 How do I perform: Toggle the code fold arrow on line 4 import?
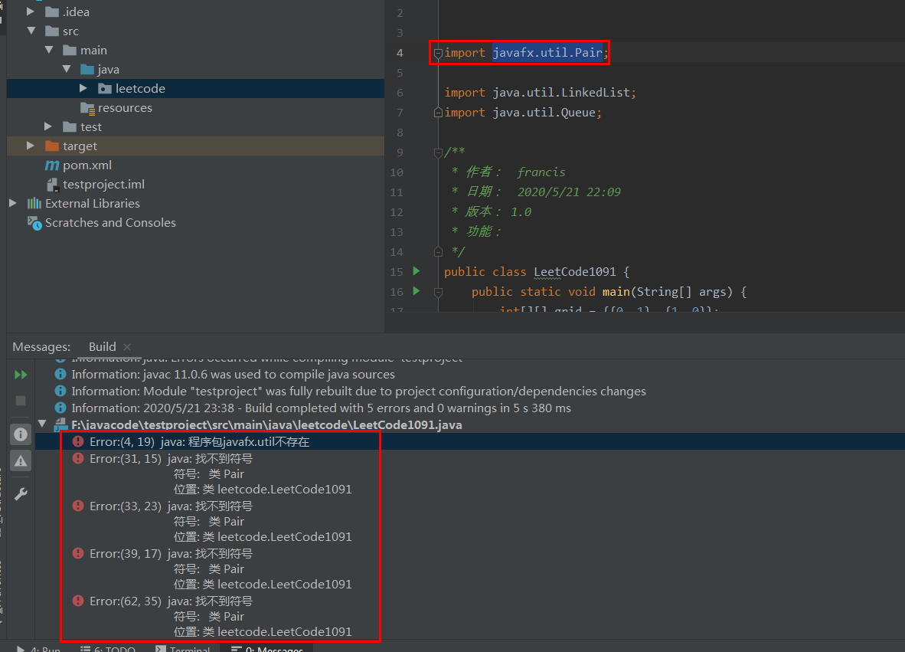click(x=436, y=53)
